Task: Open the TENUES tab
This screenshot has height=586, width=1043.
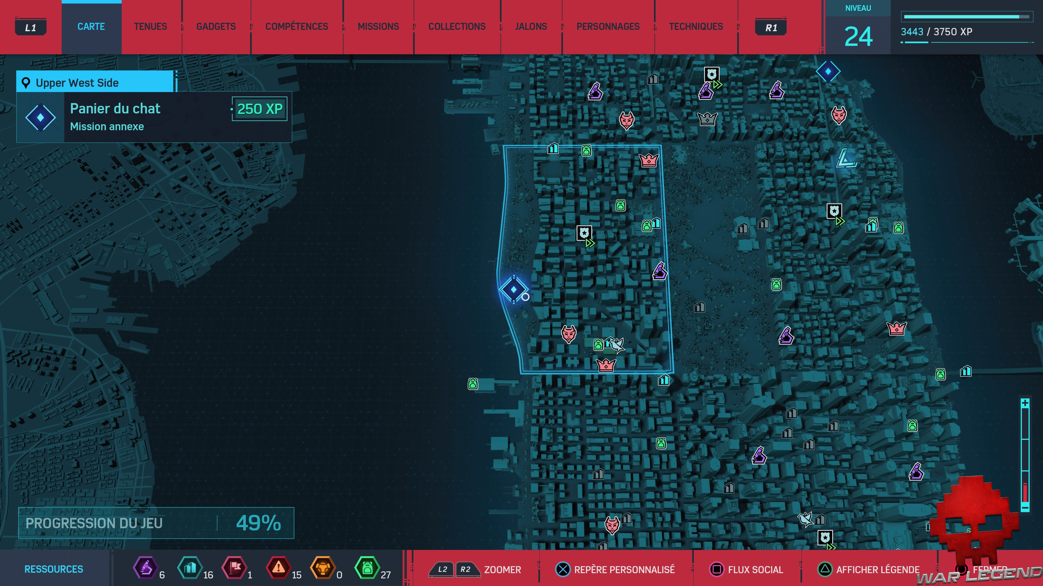Action: 151,27
